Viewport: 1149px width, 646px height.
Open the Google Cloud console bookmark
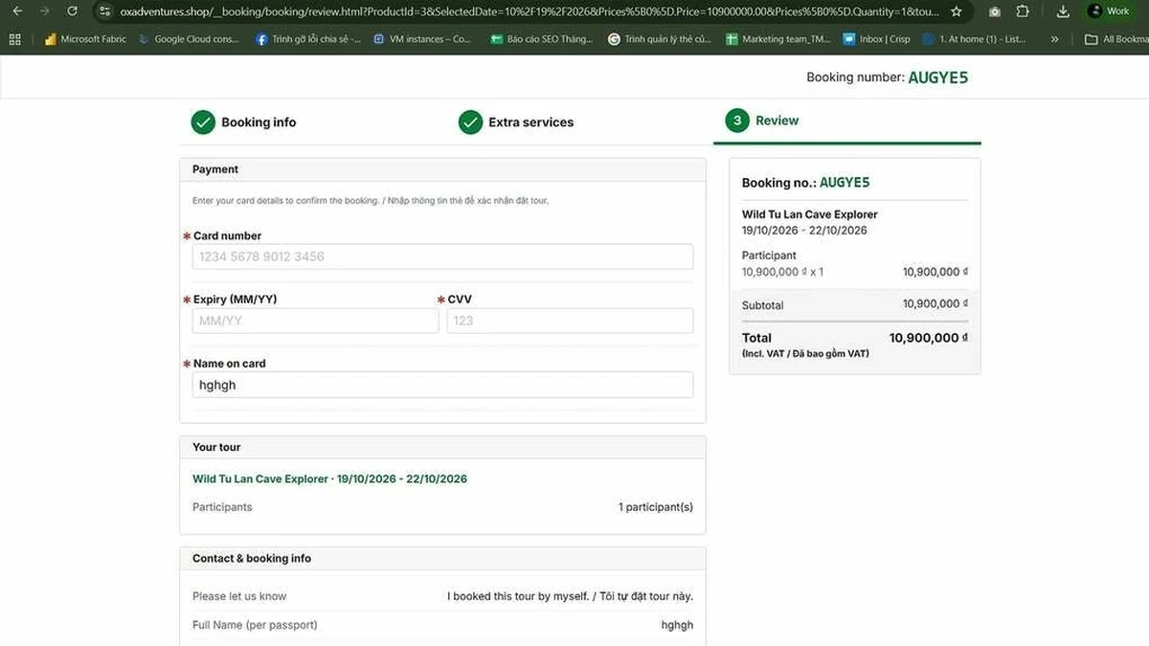[190, 39]
